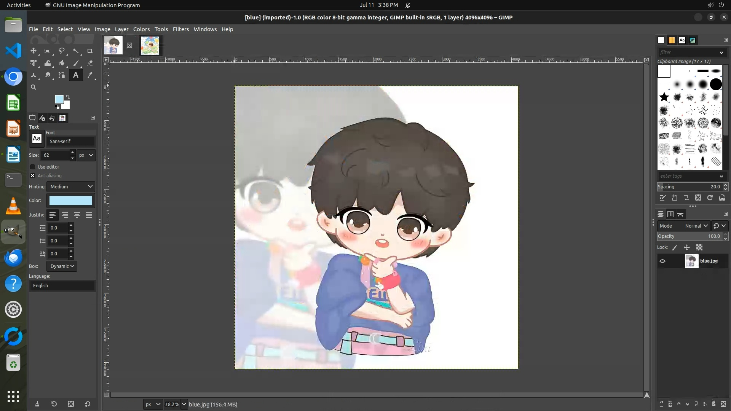Viewport: 731px width, 411px height.
Task: Select the Paths tool
Action: [x=62, y=75]
